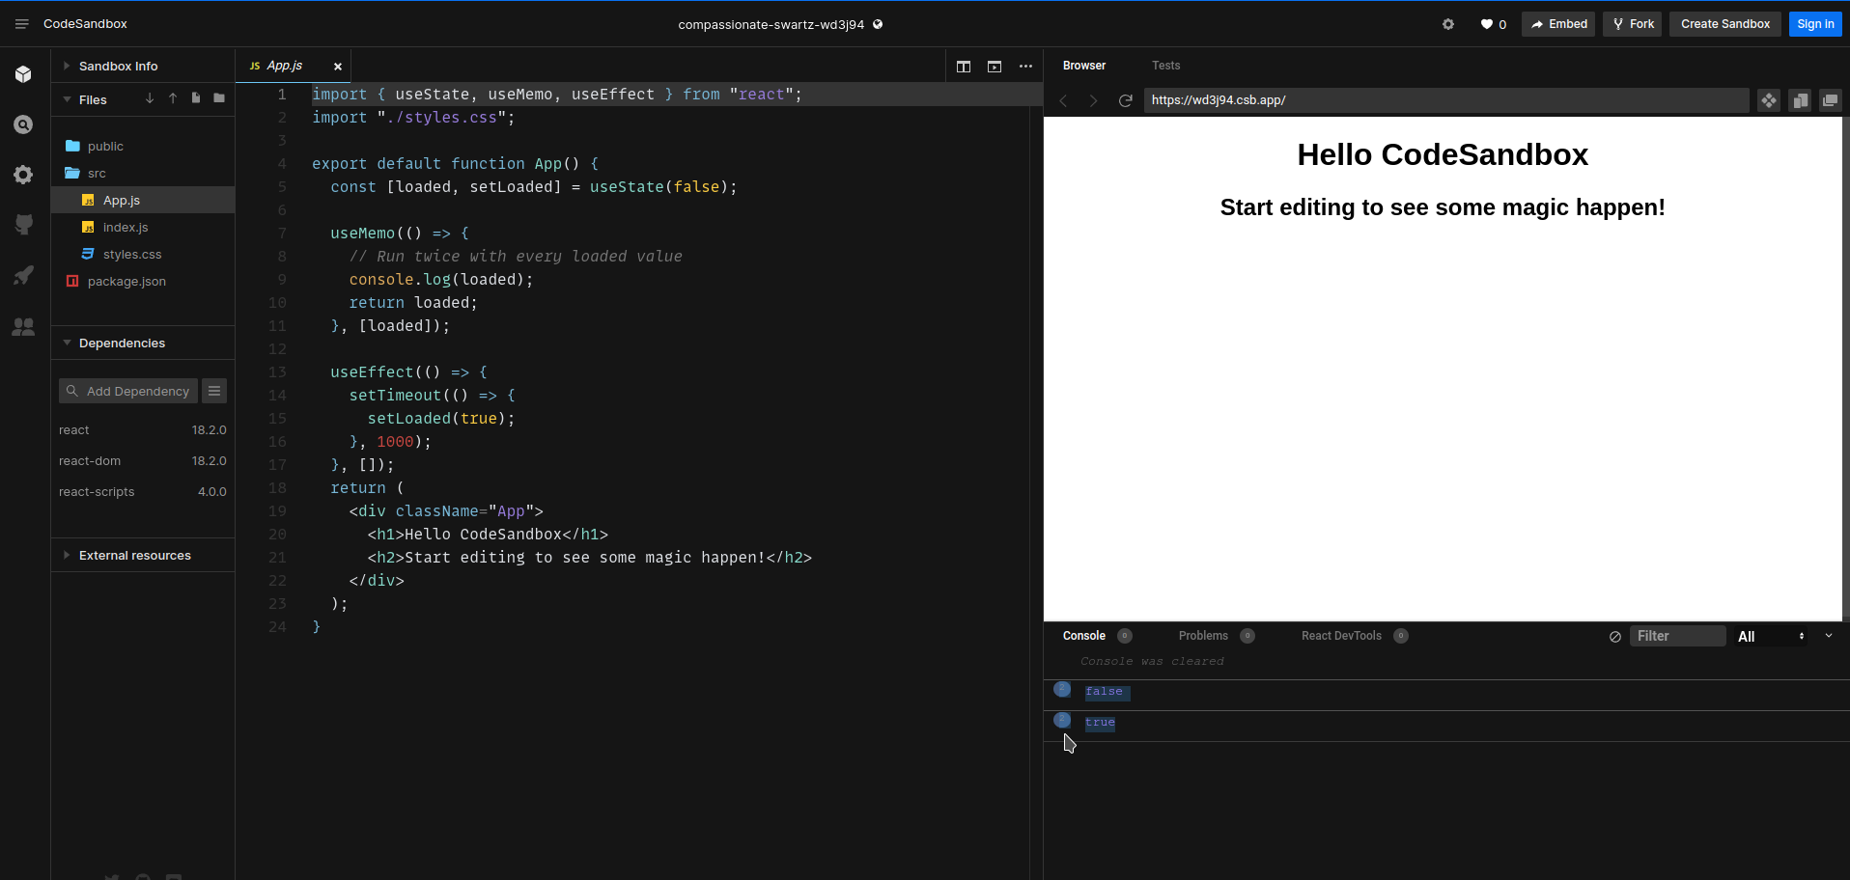Close the App.js editor tab
The image size is (1850, 880).
(x=338, y=67)
